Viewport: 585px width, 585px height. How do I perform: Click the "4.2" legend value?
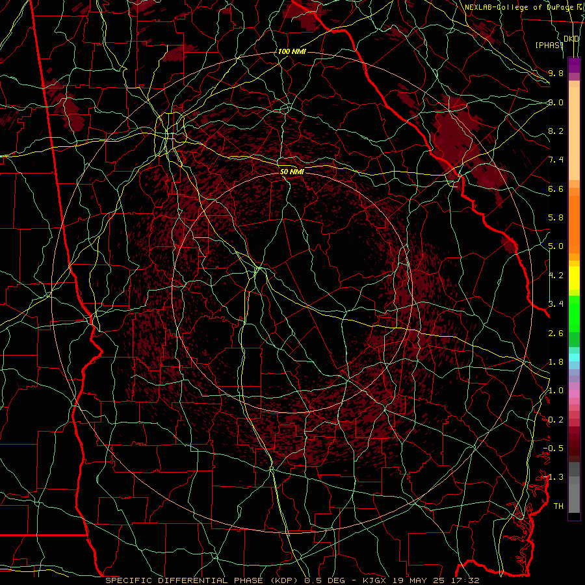(556, 276)
